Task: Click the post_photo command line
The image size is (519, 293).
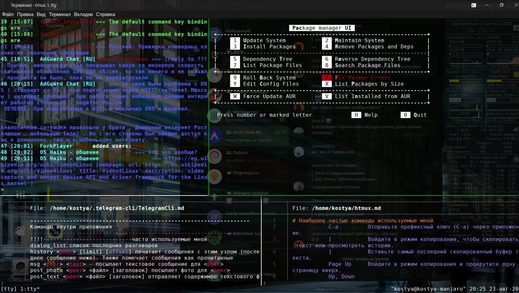Action: pyautogui.click(x=130, y=270)
